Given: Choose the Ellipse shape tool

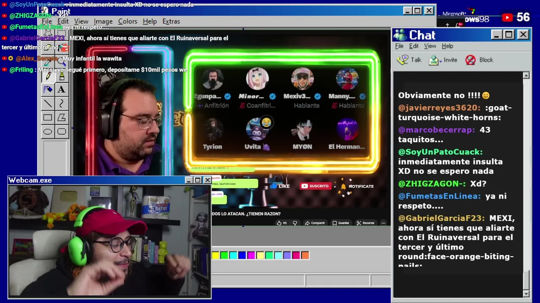Looking at the screenshot, I should (48, 132).
